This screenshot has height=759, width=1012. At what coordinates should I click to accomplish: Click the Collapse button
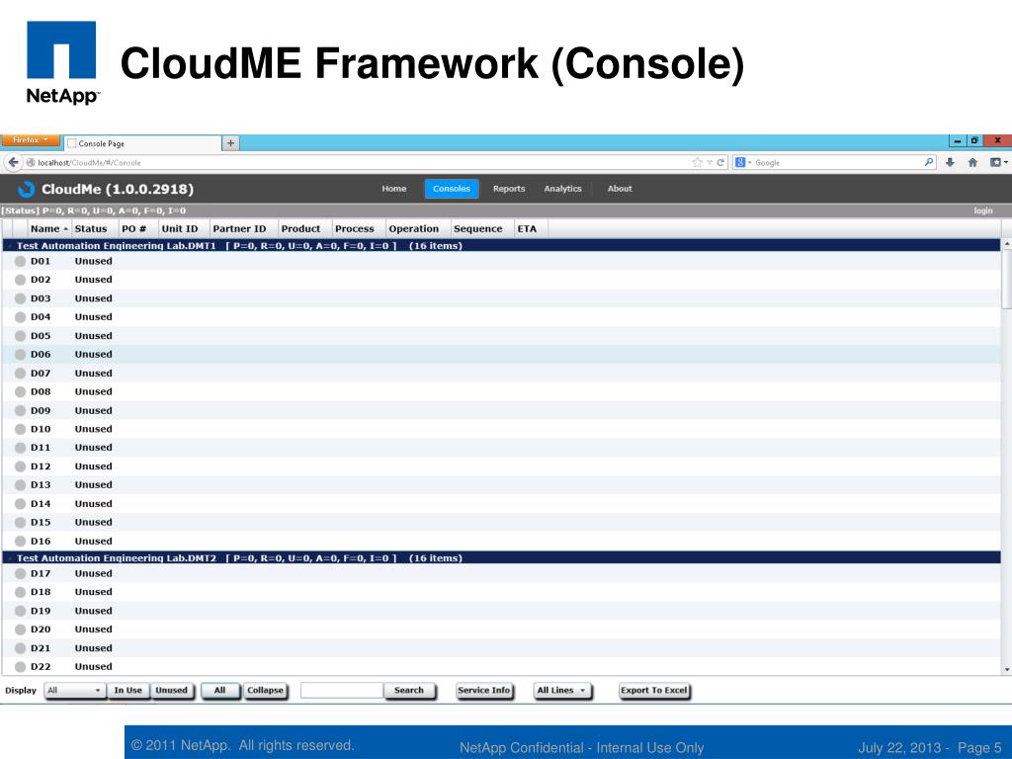(265, 691)
